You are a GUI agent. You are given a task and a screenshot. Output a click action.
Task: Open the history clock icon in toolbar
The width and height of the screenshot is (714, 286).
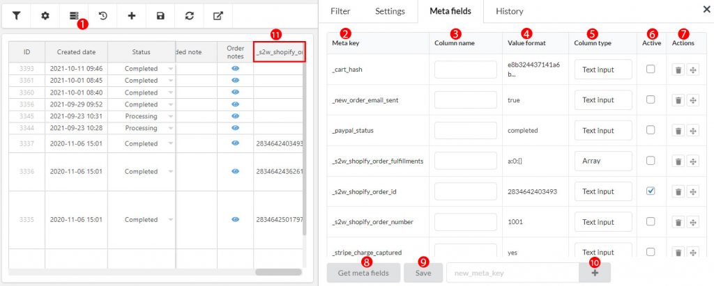tap(103, 16)
